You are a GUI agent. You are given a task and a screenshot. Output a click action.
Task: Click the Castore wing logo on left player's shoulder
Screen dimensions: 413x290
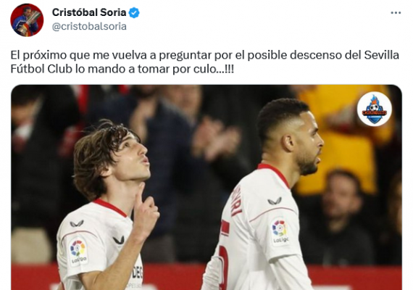pos(77,224)
